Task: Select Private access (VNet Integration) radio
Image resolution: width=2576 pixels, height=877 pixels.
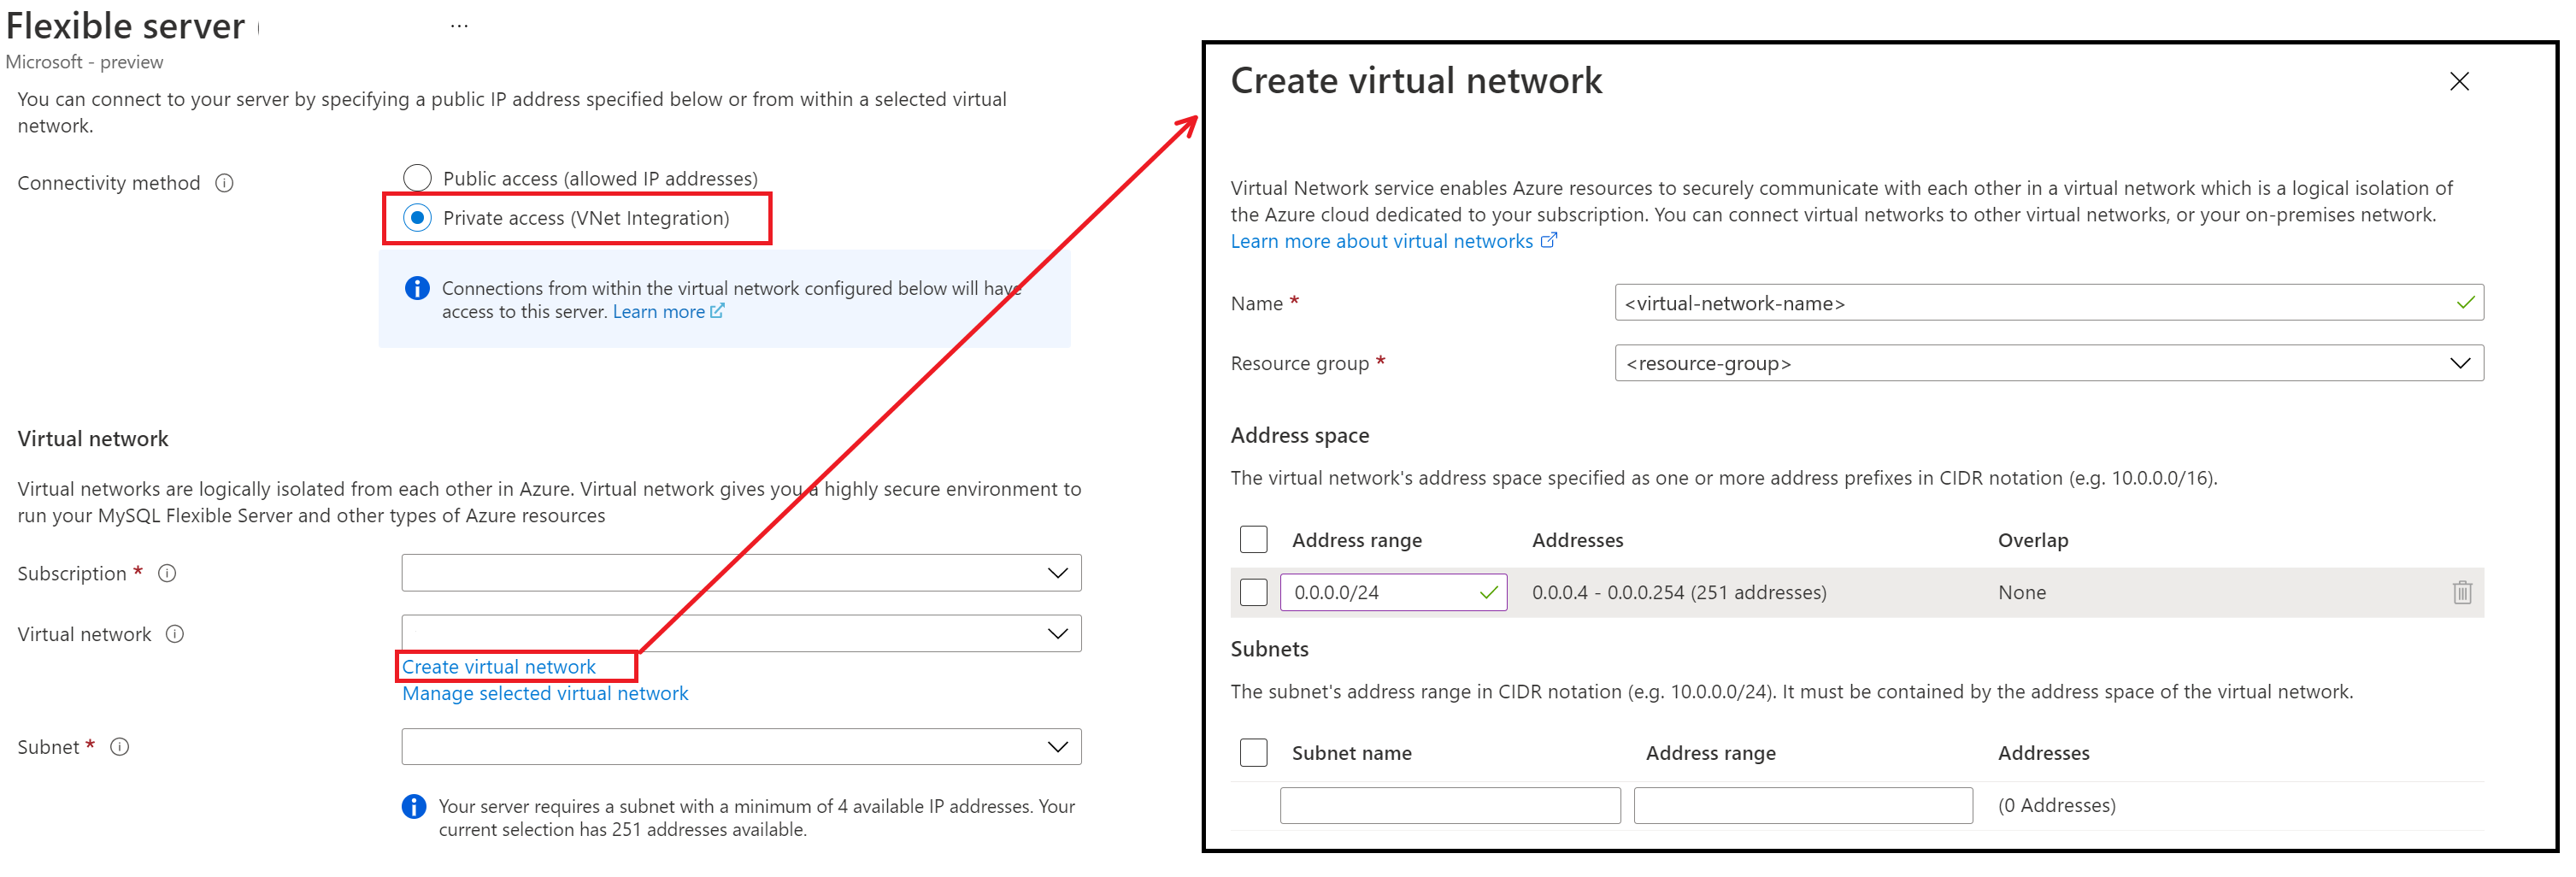Action: pos(417,218)
